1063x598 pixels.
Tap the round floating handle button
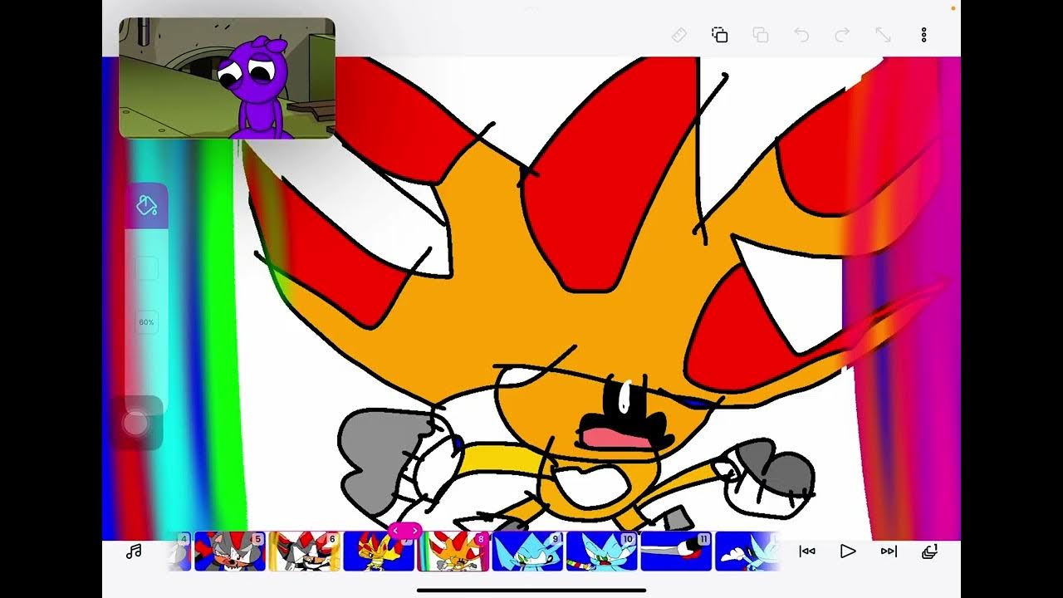(135, 424)
